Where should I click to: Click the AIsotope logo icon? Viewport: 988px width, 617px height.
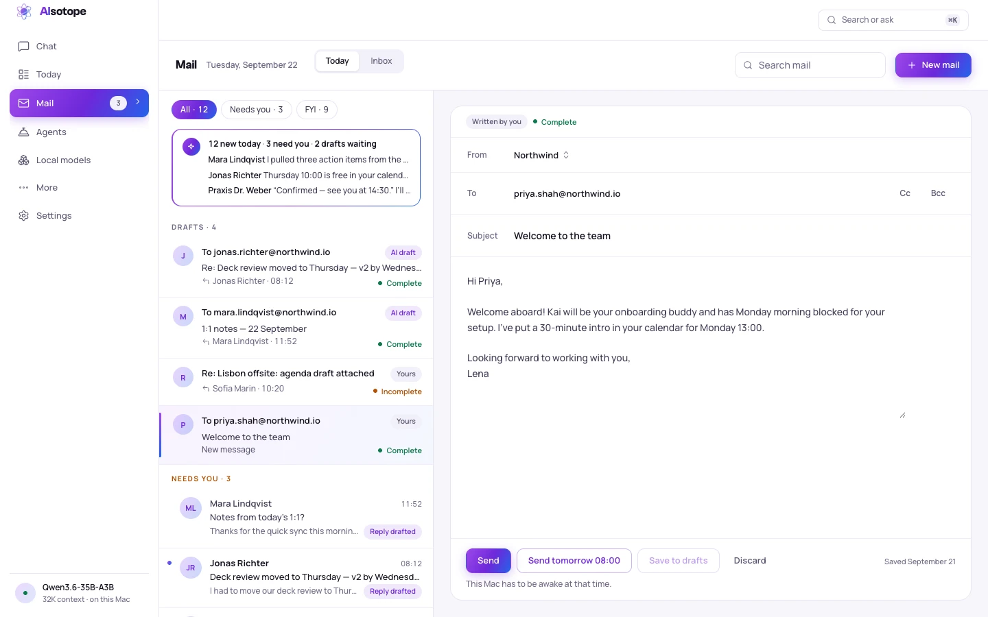24,12
